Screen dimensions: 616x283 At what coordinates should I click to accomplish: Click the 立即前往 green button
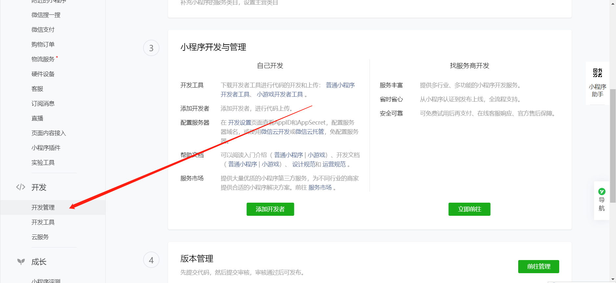(469, 209)
